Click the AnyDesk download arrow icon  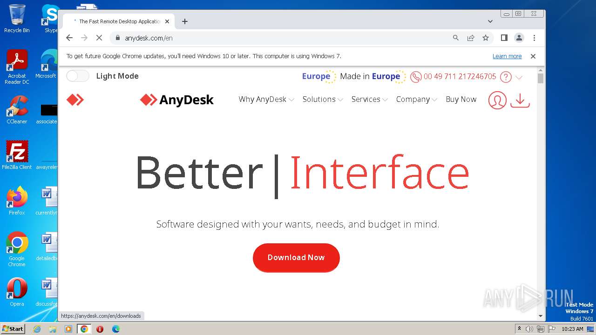click(x=520, y=100)
